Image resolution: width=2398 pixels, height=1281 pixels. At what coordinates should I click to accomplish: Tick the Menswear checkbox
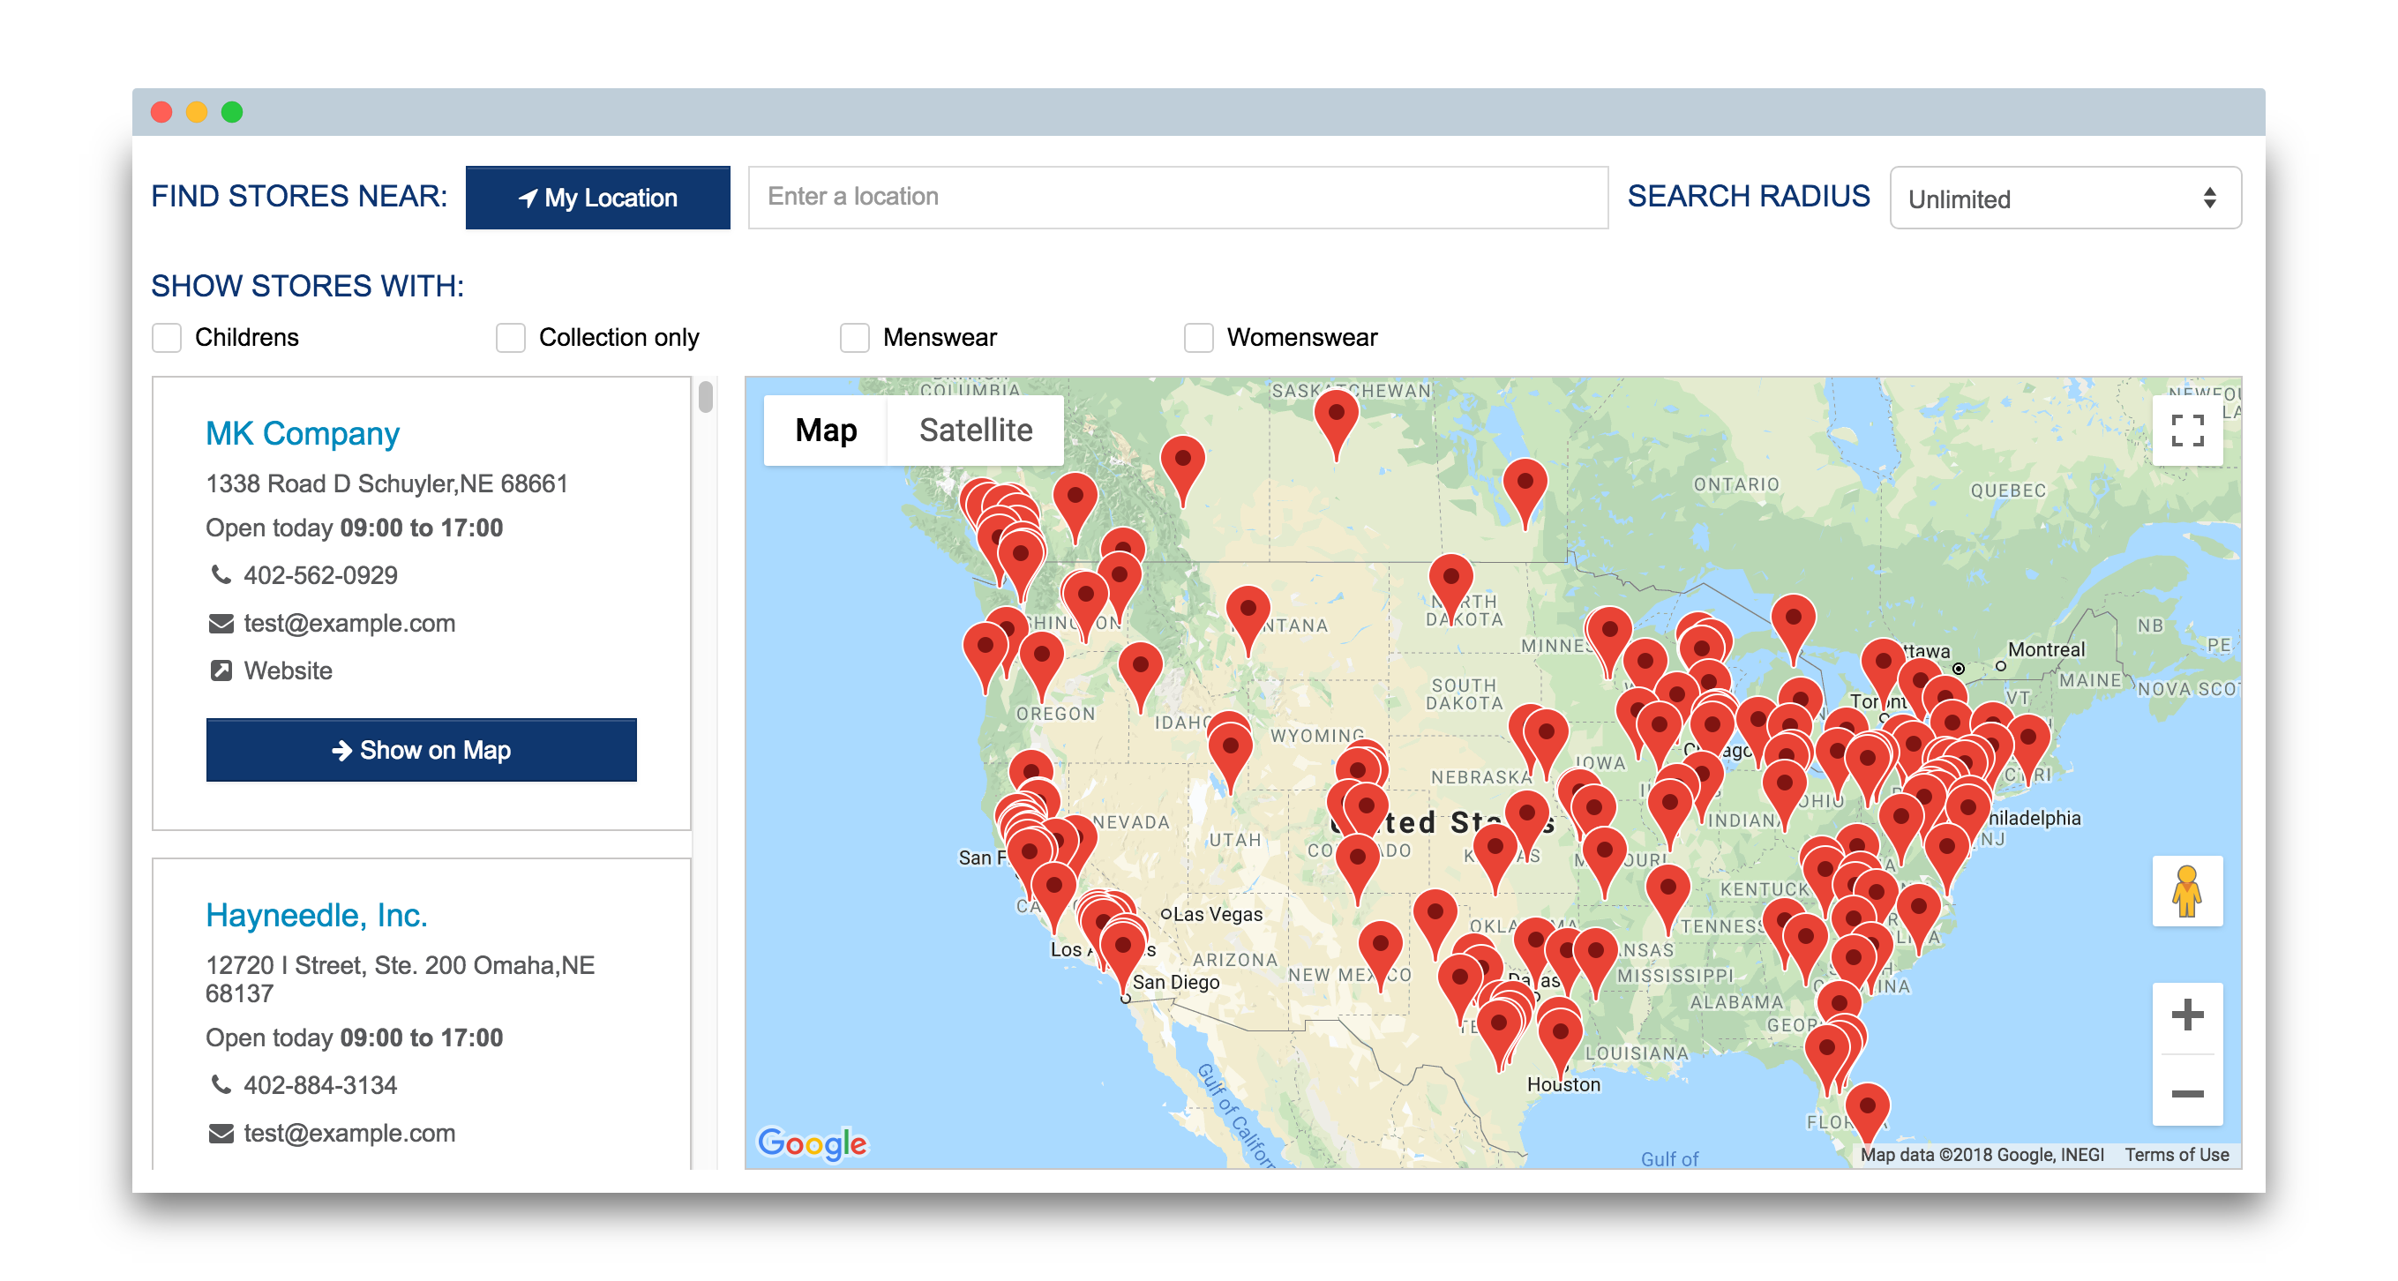pyautogui.click(x=854, y=337)
